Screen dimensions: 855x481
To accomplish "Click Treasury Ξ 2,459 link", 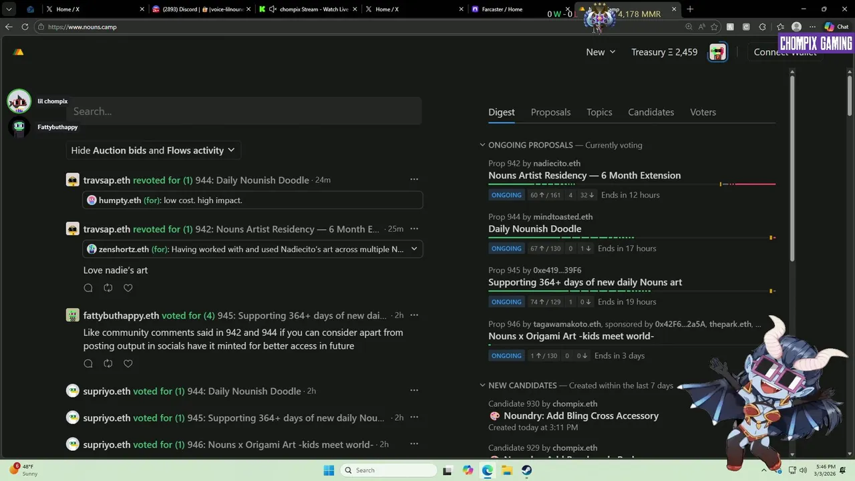I will pos(664,52).
